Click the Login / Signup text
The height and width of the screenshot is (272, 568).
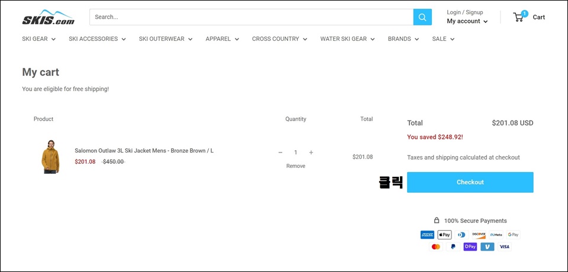pyautogui.click(x=465, y=12)
